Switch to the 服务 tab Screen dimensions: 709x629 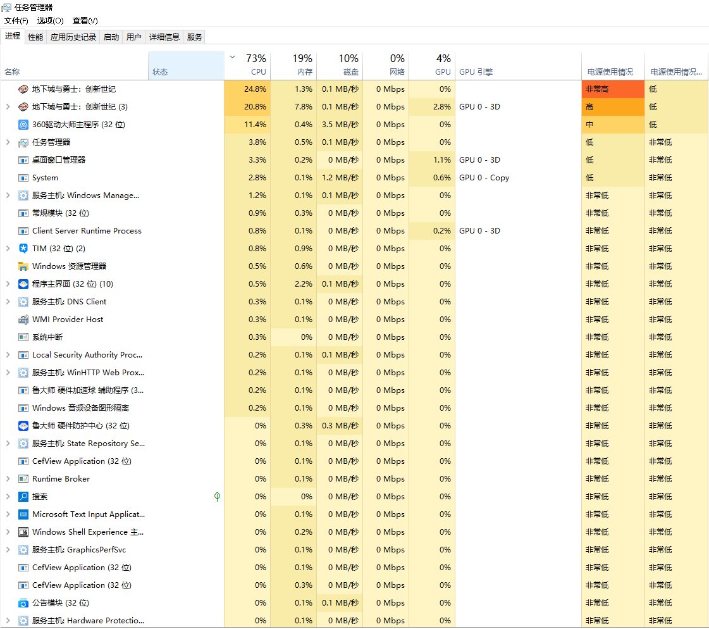click(x=194, y=37)
